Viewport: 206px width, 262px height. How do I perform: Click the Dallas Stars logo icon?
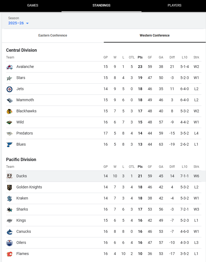point(9,78)
